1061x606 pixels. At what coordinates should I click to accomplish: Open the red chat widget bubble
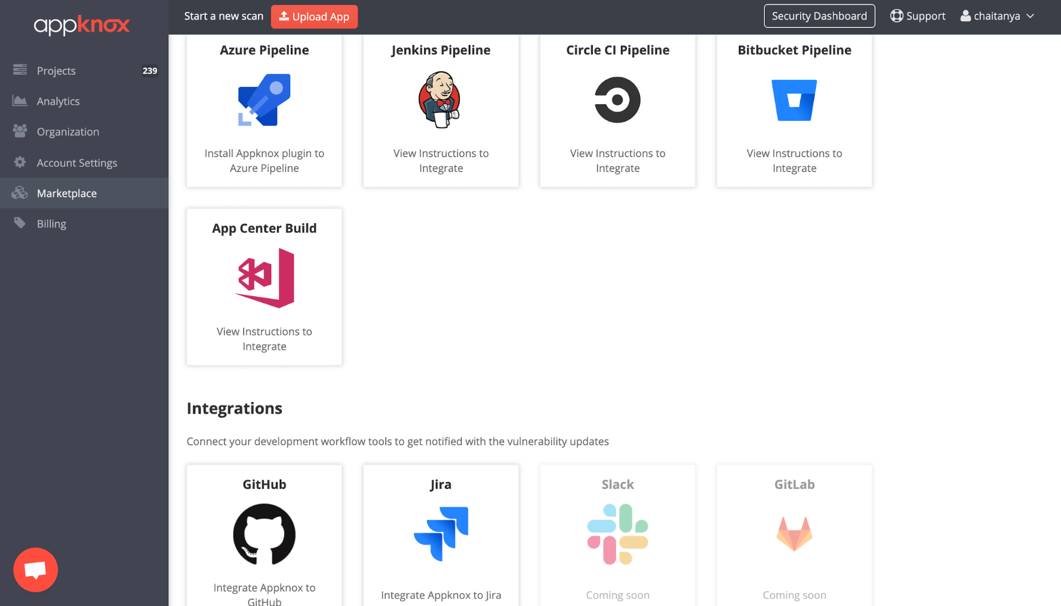[36, 569]
